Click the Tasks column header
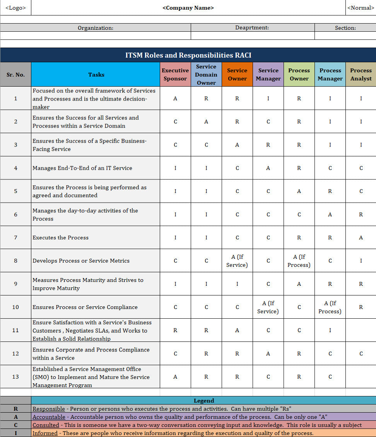The width and height of the screenshot is (376, 437). (x=96, y=75)
